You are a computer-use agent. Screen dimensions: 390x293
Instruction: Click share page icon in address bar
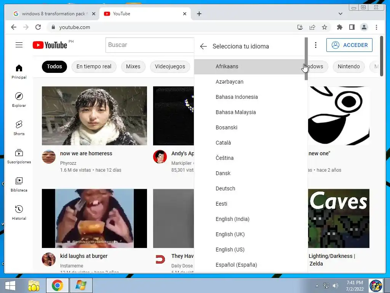(312, 27)
